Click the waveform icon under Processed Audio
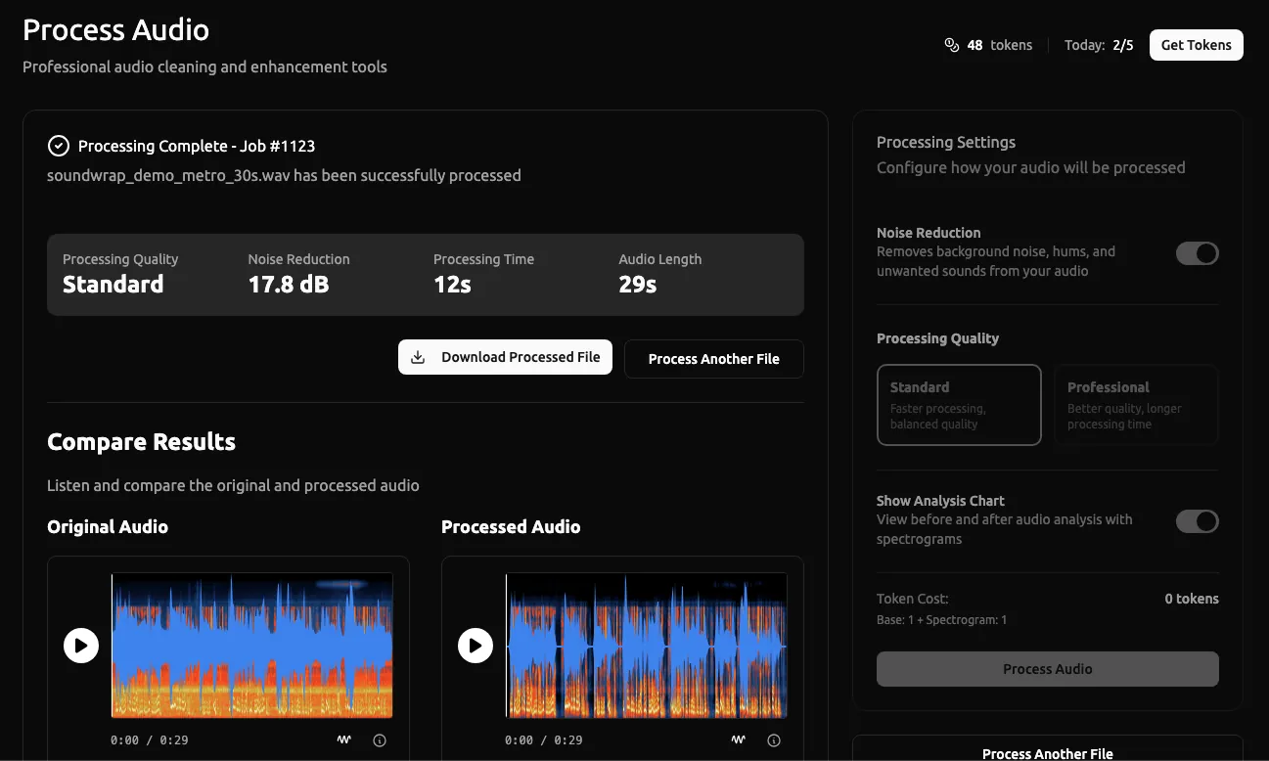Viewport: 1269px width, 761px height. 739,739
